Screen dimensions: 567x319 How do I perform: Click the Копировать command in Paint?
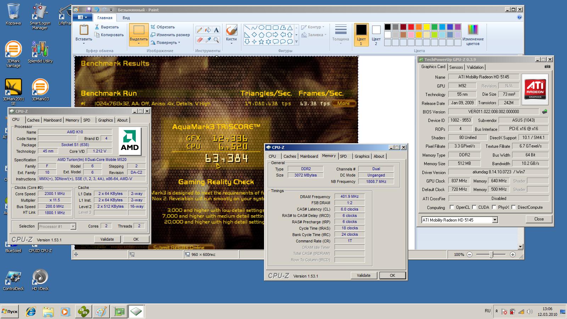(x=109, y=35)
